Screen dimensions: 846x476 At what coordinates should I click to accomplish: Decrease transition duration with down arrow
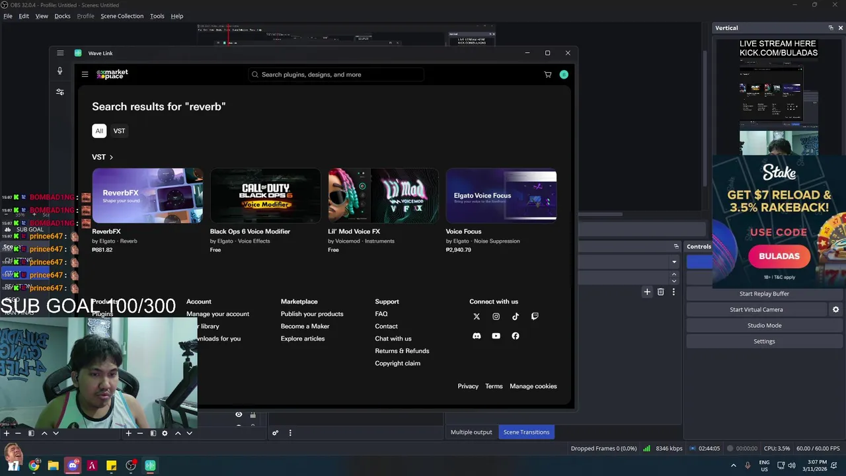tap(674, 281)
